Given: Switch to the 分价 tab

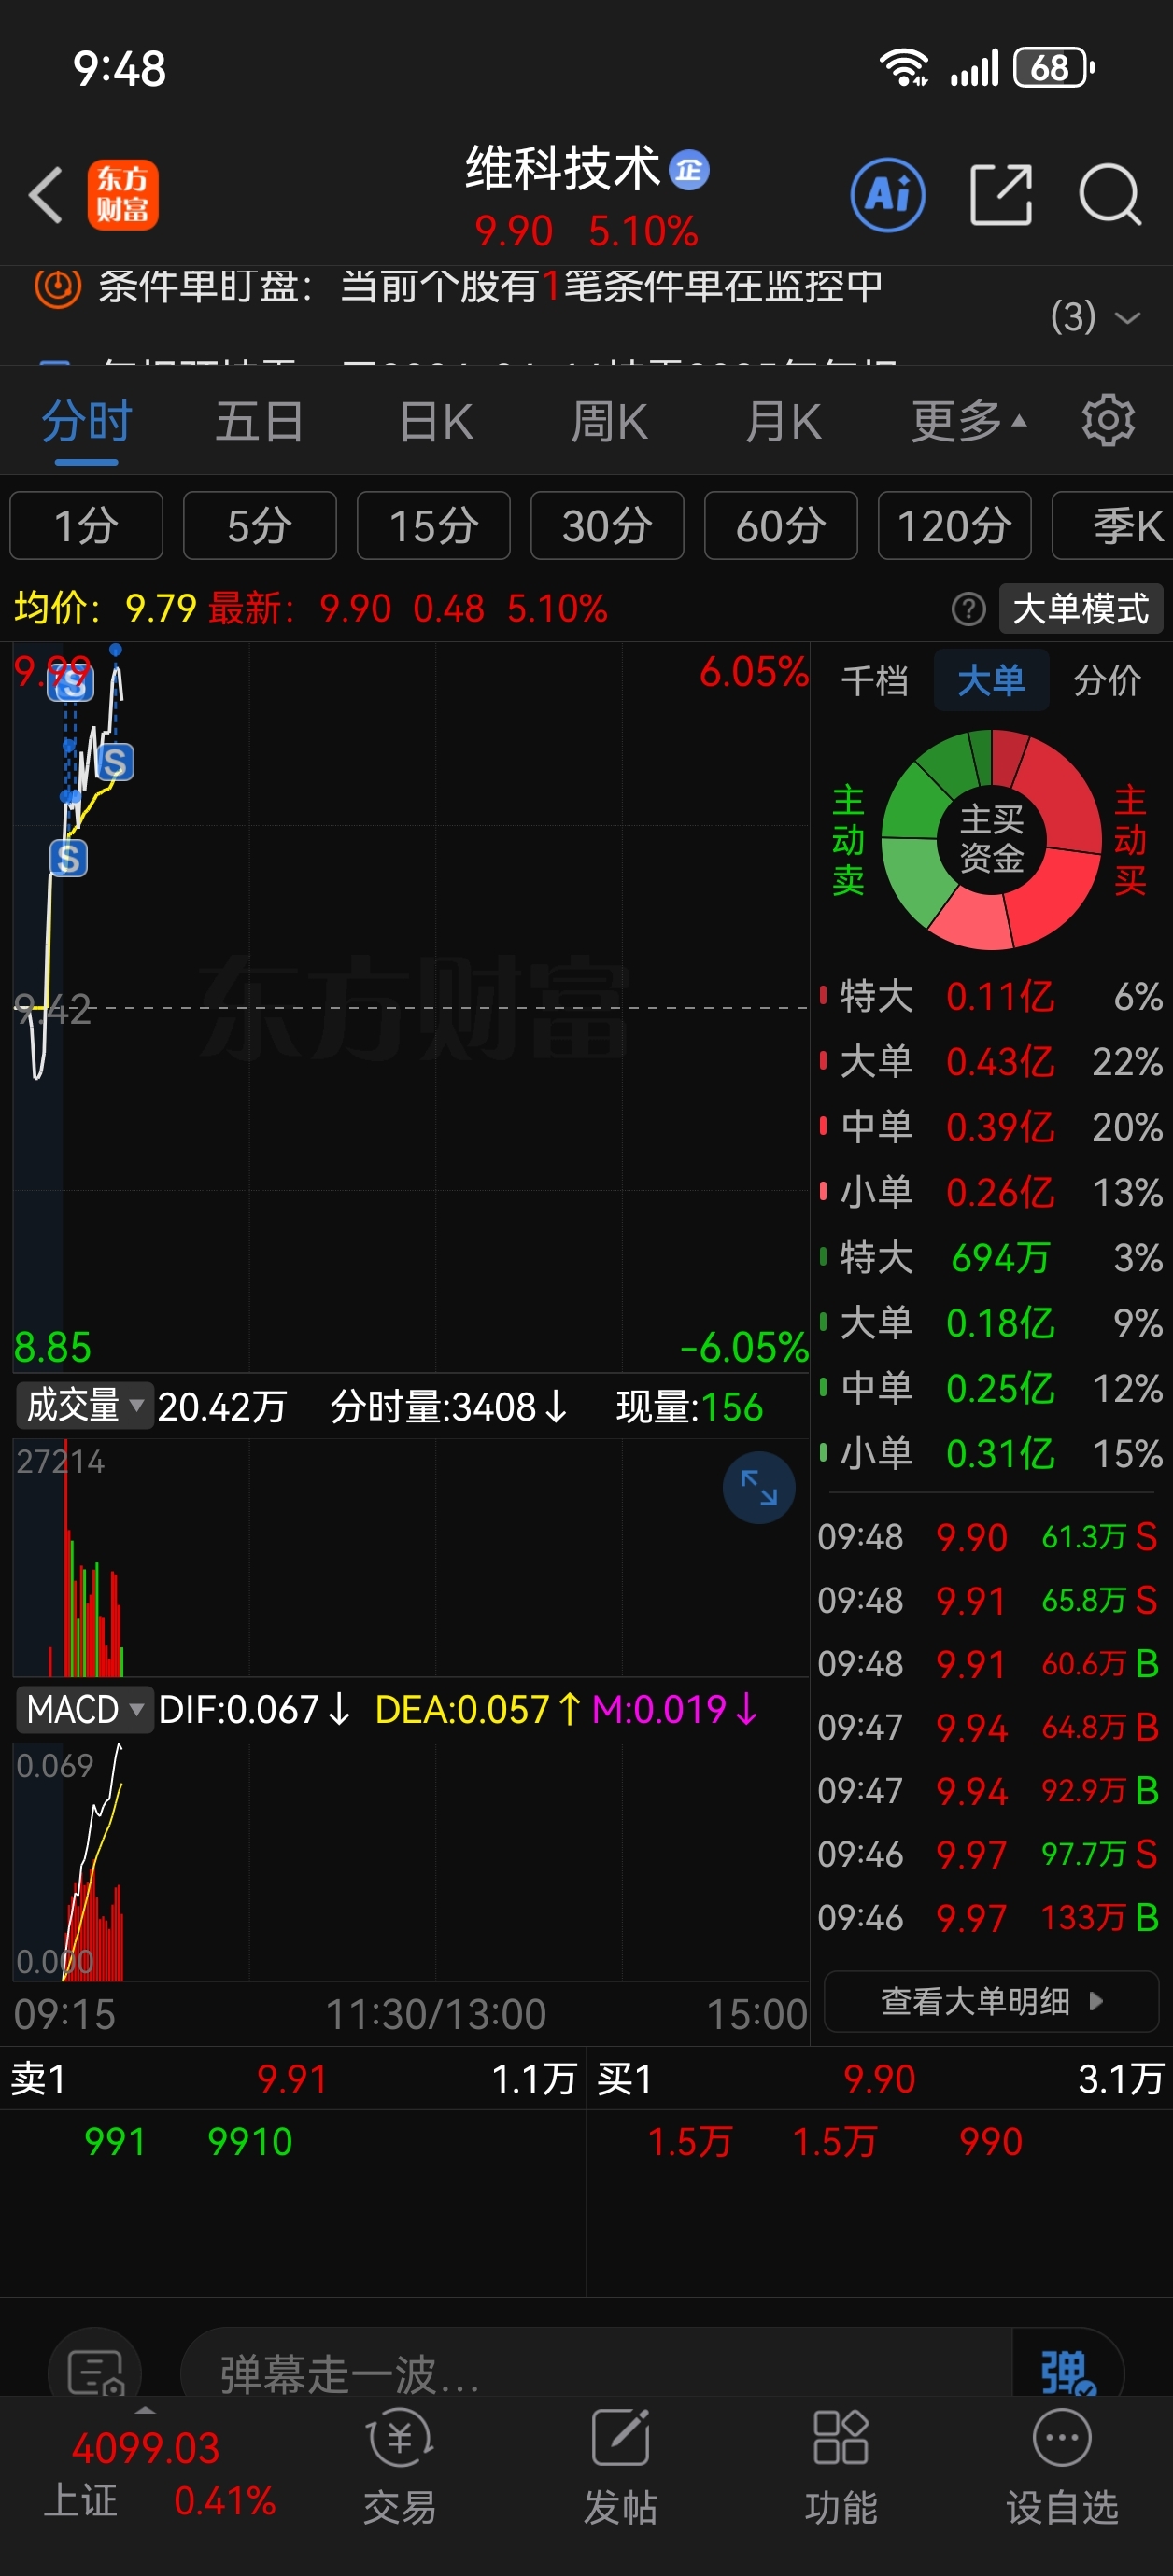Looking at the screenshot, I should [1107, 680].
